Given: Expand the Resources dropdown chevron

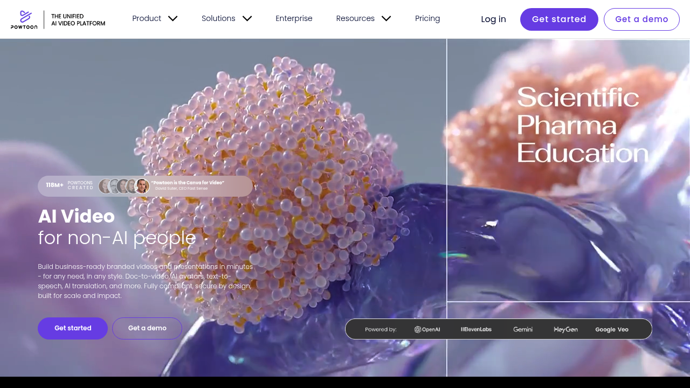Looking at the screenshot, I should click(386, 19).
